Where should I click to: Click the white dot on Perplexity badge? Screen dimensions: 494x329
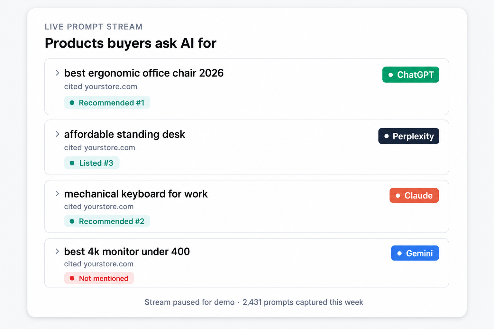click(x=387, y=136)
